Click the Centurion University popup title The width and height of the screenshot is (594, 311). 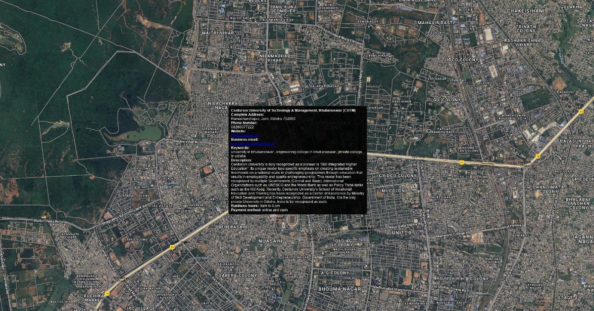[x=293, y=110]
